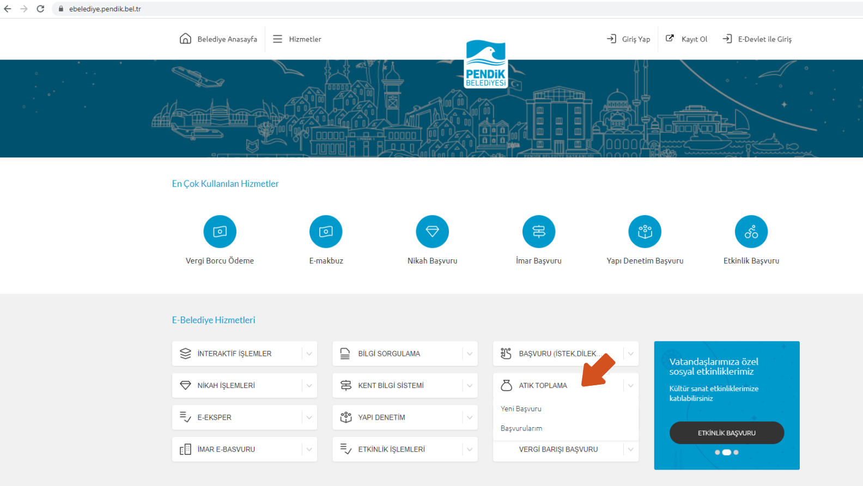Select Yeni Başvuru under Atık Toplama

pyautogui.click(x=521, y=409)
